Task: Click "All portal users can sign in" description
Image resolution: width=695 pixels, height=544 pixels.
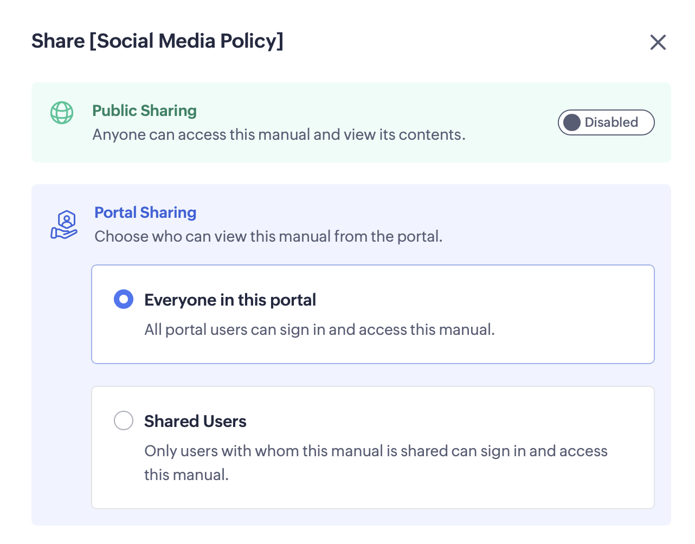Action: click(319, 329)
